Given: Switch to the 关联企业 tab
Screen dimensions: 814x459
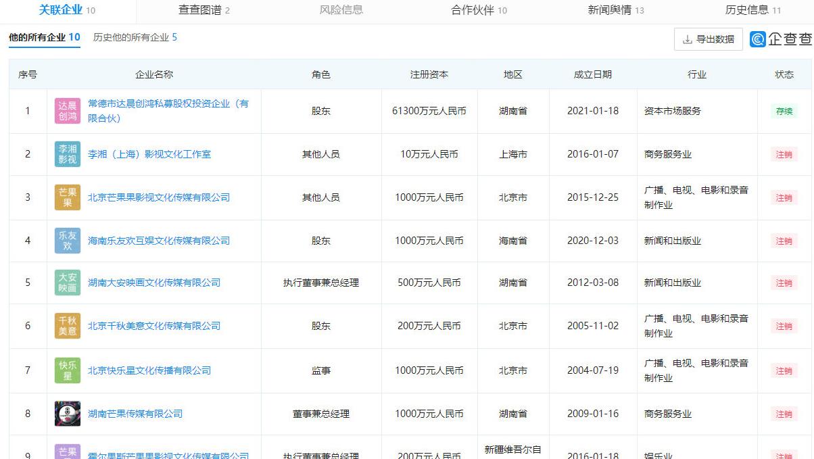Looking at the screenshot, I should pyautogui.click(x=67, y=10).
